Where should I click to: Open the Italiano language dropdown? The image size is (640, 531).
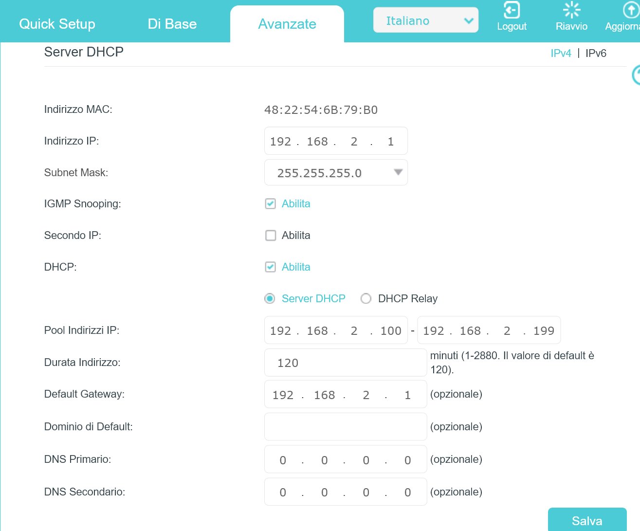pos(426,20)
